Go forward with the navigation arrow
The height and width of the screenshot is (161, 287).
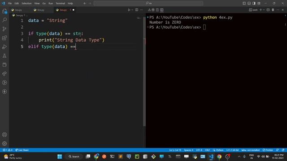tap(90, 3)
